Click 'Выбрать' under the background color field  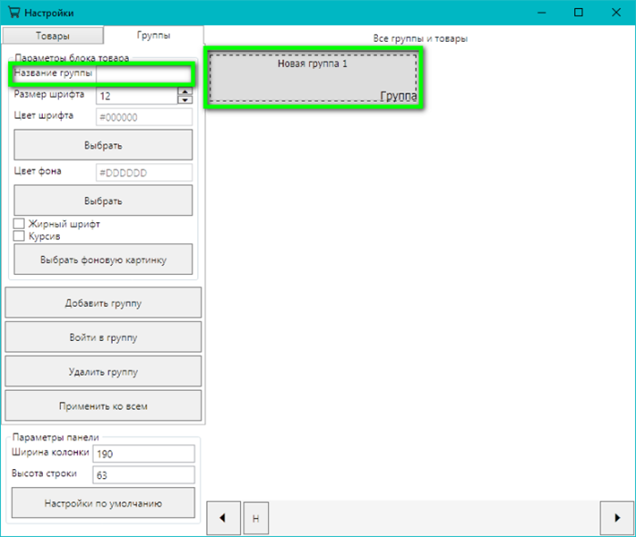click(x=103, y=200)
